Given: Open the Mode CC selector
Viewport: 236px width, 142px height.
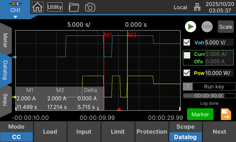Looking at the screenshot, I should point(17,132).
